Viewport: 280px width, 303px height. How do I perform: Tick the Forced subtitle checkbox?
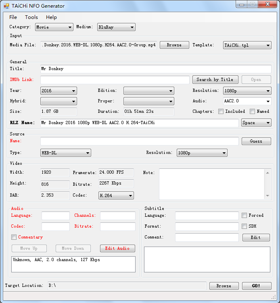(244, 215)
